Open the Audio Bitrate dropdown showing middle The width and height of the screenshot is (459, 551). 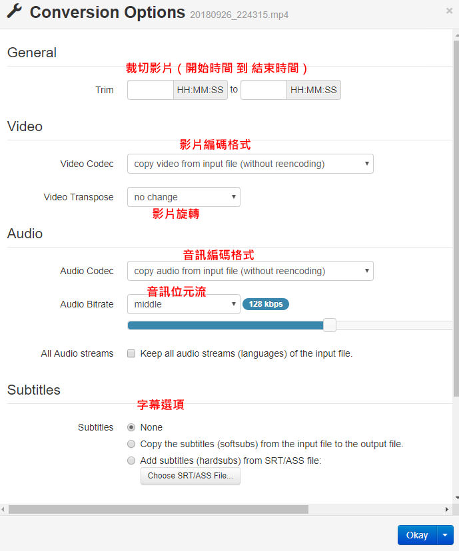183,304
